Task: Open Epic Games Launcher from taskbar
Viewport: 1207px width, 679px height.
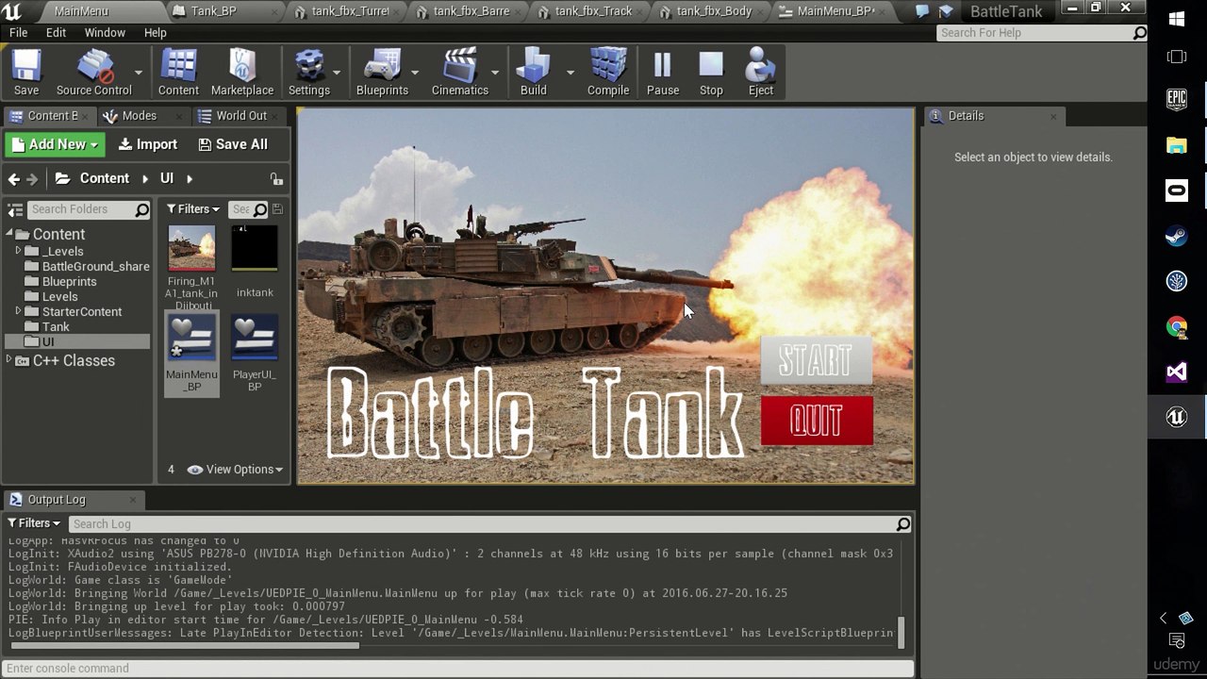Action: [x=1177, y=99]
